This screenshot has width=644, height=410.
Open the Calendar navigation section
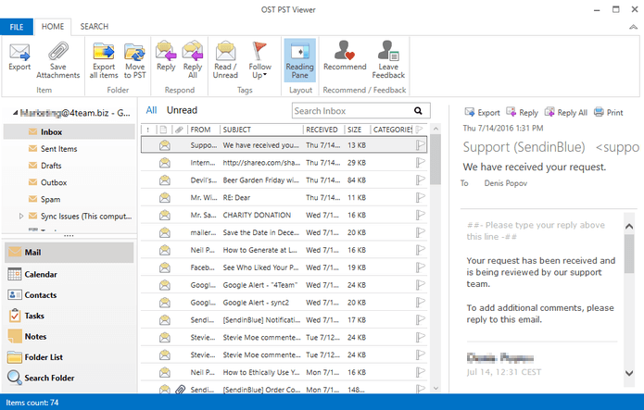[40, 275]
